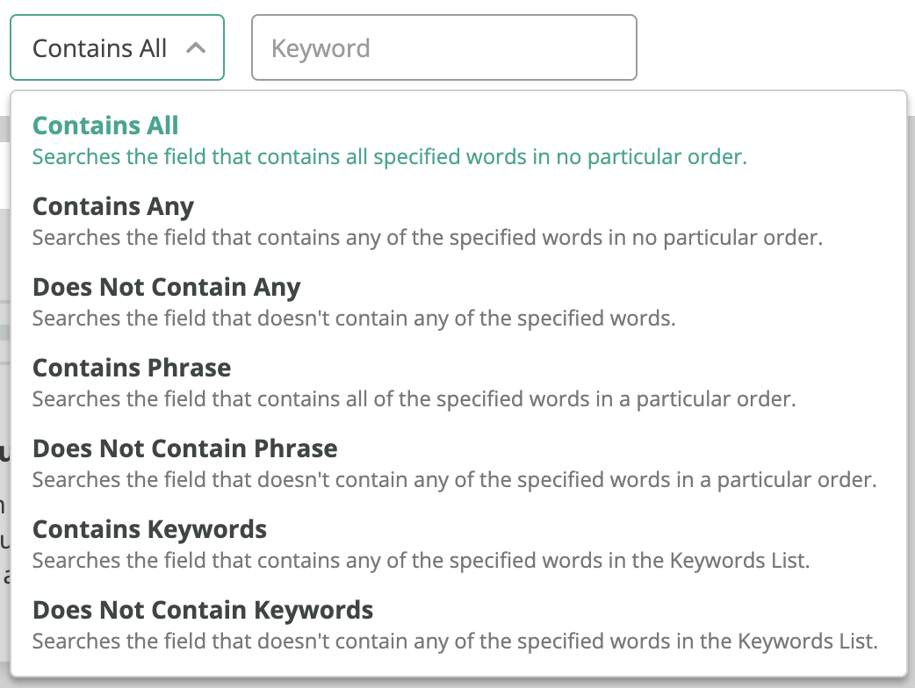Select the Contains Keywords option
This screenshot has width=915, height=688.
458,544
